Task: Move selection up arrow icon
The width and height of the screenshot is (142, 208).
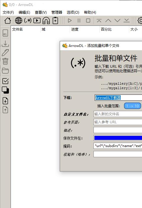Action: coord(108,21)
